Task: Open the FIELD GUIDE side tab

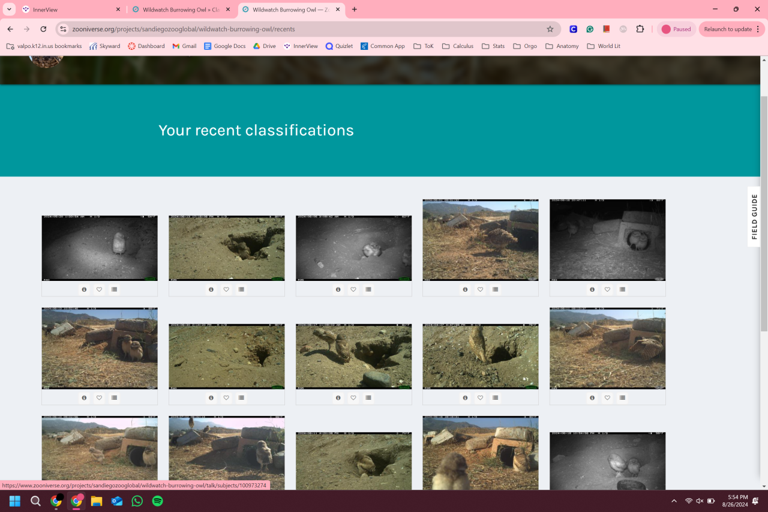Action: coord(754,217)
